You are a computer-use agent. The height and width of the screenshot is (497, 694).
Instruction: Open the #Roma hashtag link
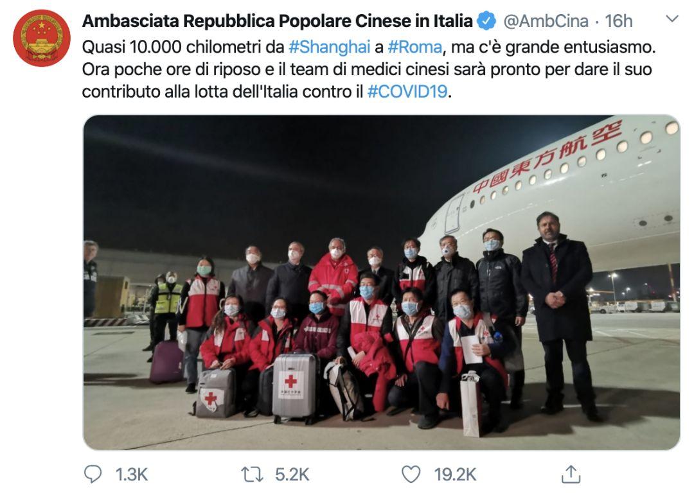(414, 47)
